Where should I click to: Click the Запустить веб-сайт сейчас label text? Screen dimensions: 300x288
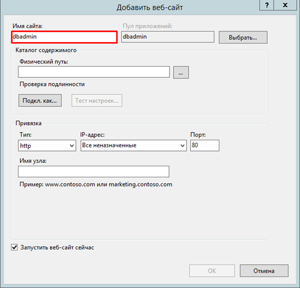(57, 248)
